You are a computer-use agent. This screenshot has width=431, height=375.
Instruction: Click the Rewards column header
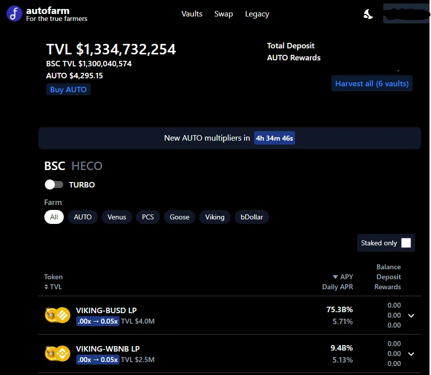[388, 287]
